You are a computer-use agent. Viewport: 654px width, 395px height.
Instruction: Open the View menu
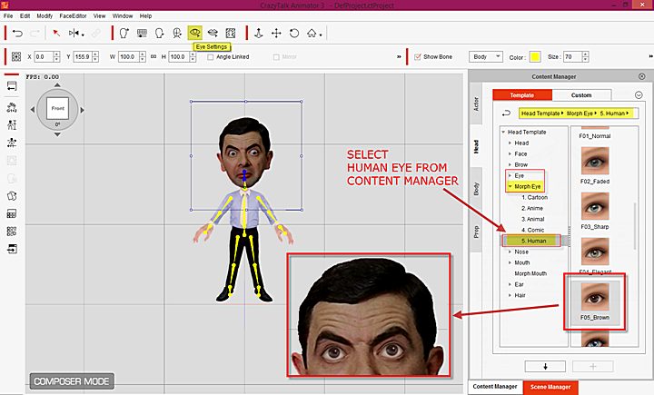[x=99, y=15]
